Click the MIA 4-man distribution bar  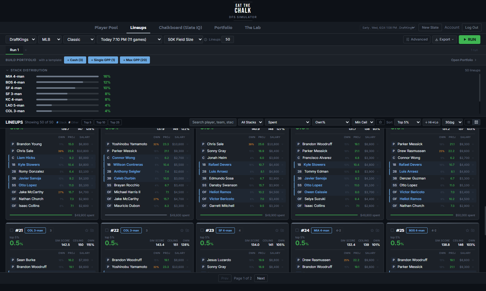67,76
